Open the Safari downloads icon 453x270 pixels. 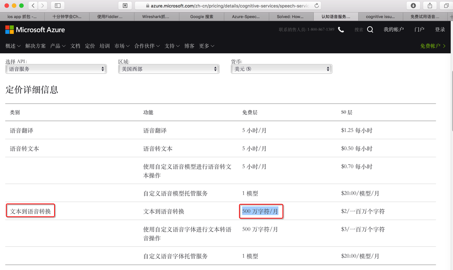413,6
